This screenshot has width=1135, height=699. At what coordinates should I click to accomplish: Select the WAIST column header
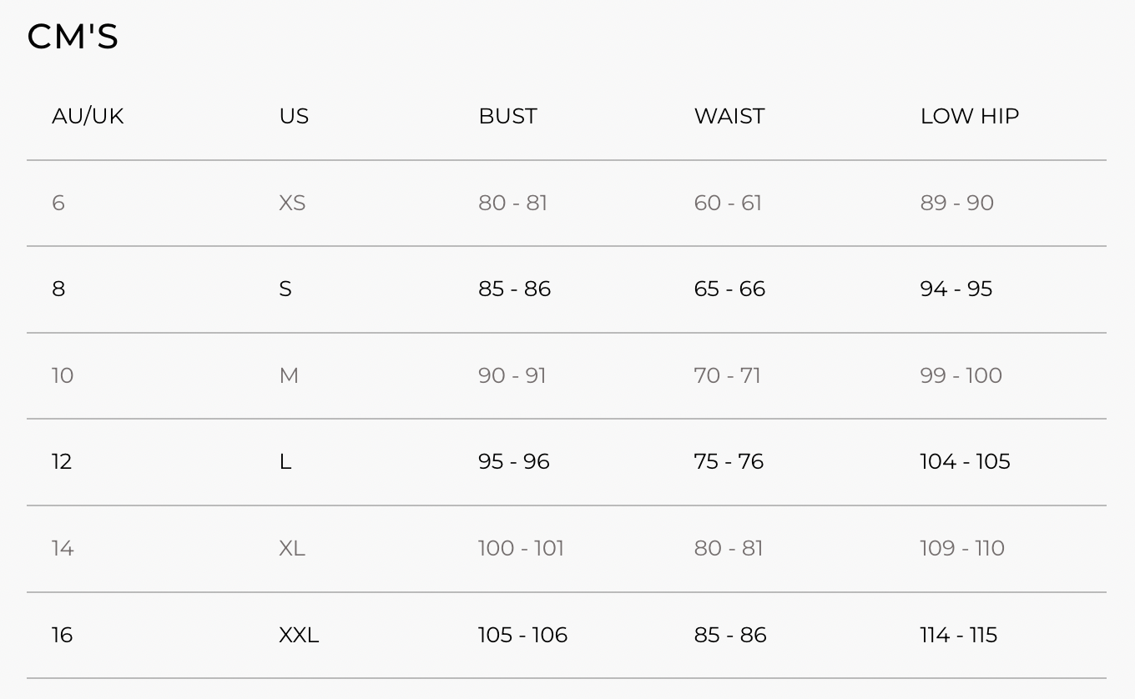729,116
